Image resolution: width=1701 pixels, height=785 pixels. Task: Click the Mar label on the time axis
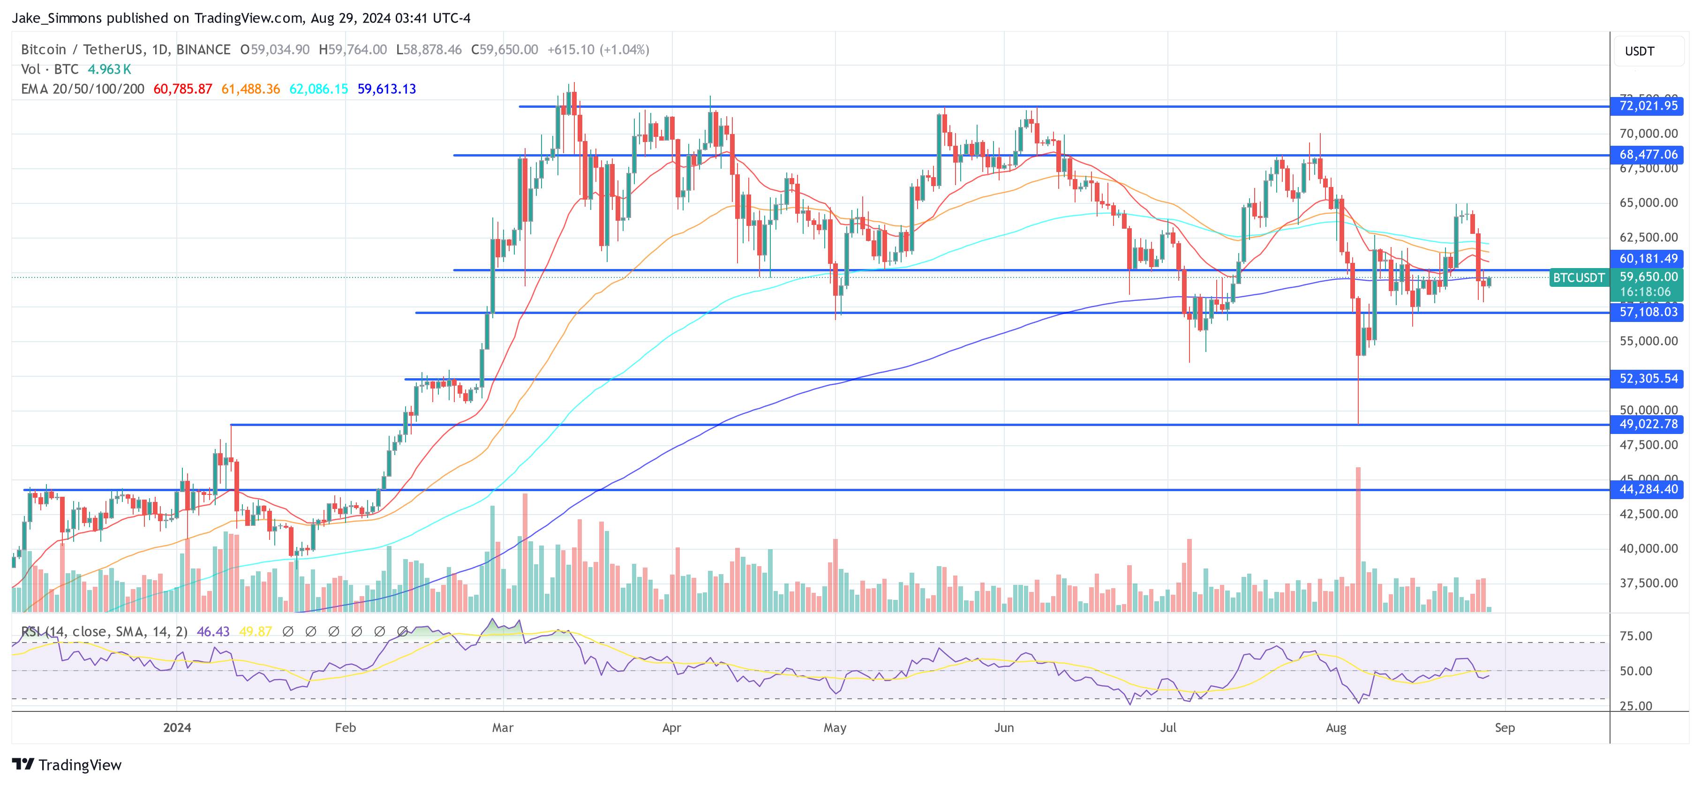[x=503, y=727]
